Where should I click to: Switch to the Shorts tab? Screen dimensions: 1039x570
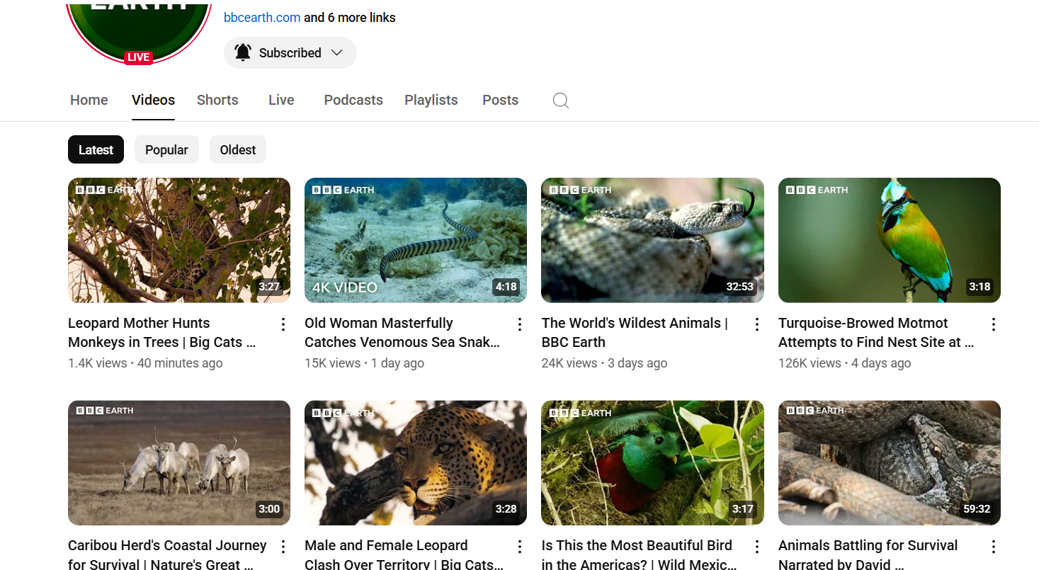pyautogui.click(x=217, y=101)
